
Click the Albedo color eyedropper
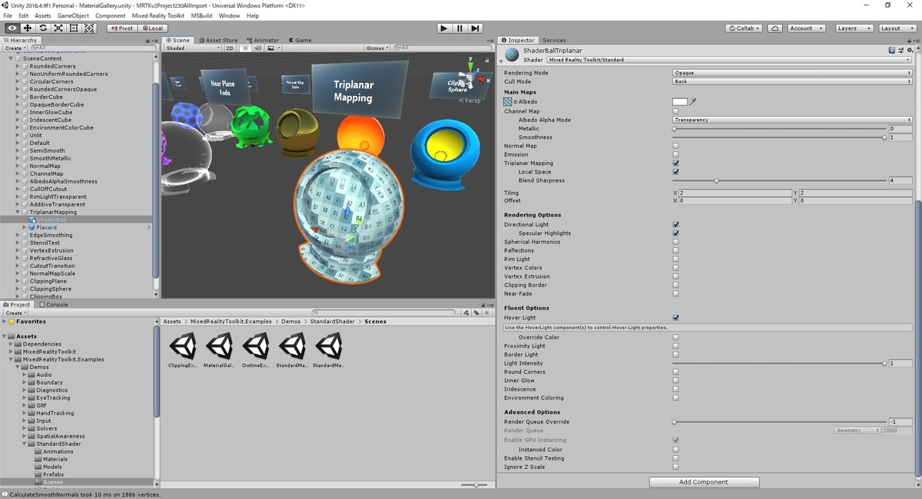click(693, 101)
